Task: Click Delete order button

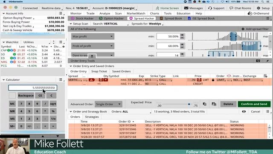Action: click(x=228, y=104)
